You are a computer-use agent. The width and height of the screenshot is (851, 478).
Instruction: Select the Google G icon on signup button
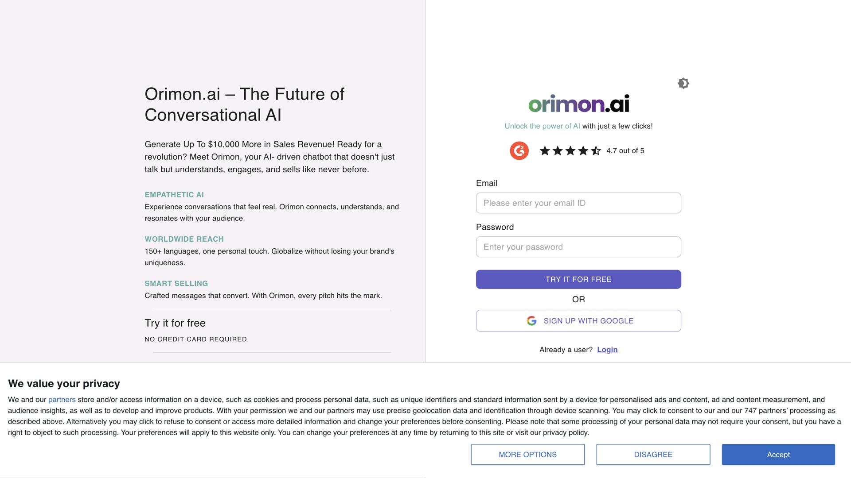[x=531, y=320]
